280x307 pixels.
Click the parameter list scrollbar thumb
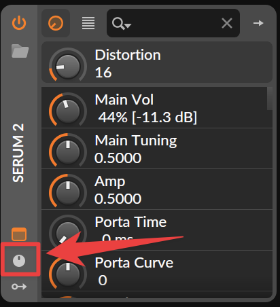pyautogui.click(x=270, y=98)
